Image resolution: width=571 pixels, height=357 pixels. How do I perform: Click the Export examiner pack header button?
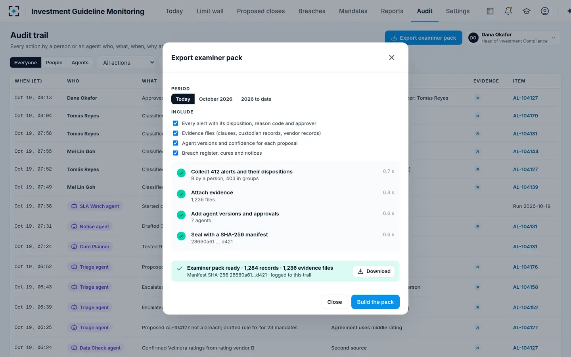pyautogui.click(x=423, y=38)
